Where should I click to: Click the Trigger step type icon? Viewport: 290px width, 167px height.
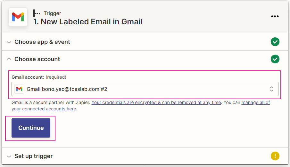37,13
